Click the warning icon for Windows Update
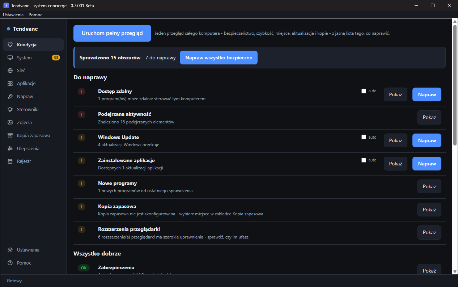This screenshot has height=287, width=458. tap(81, 138)
